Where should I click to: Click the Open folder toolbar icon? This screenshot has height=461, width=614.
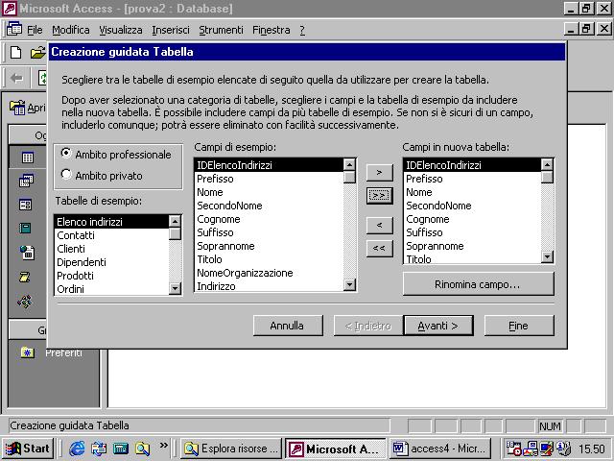(38, 52)
